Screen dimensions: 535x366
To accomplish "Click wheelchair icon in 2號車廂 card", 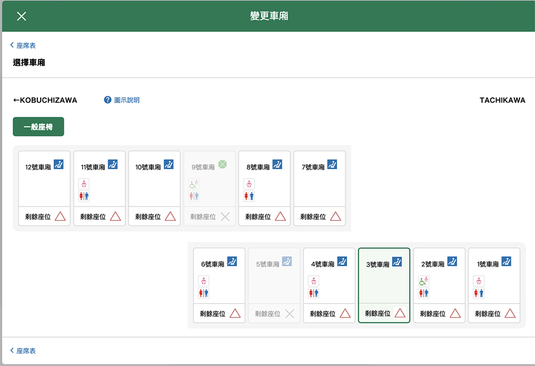I will (x=424, y=281).
